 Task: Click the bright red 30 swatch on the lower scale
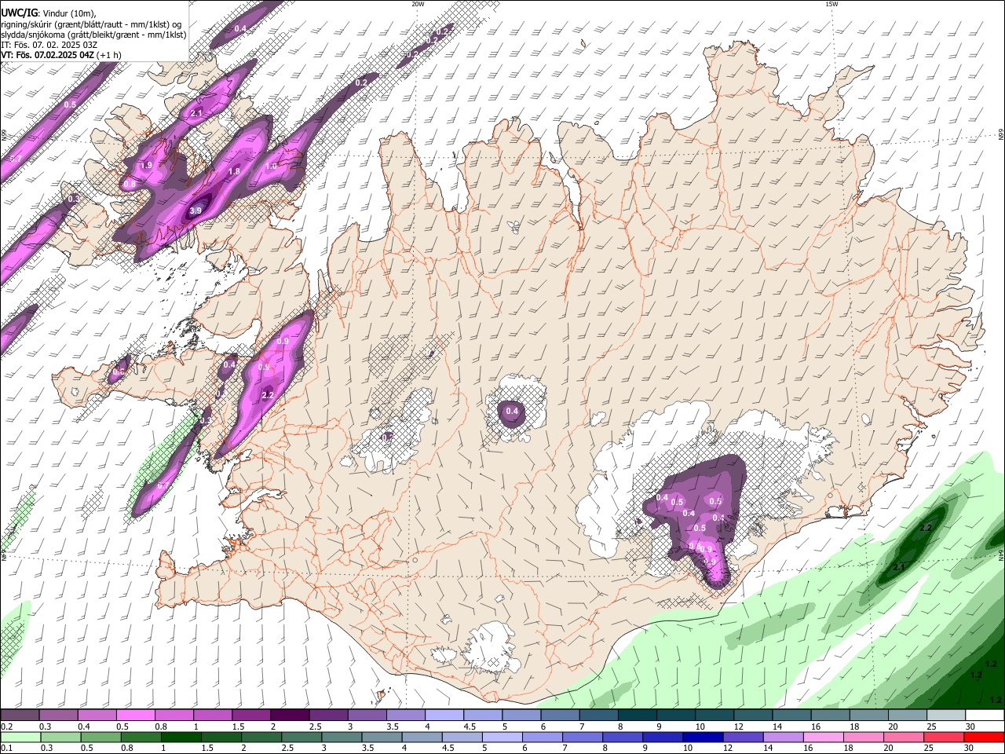(x=984, y=738)
